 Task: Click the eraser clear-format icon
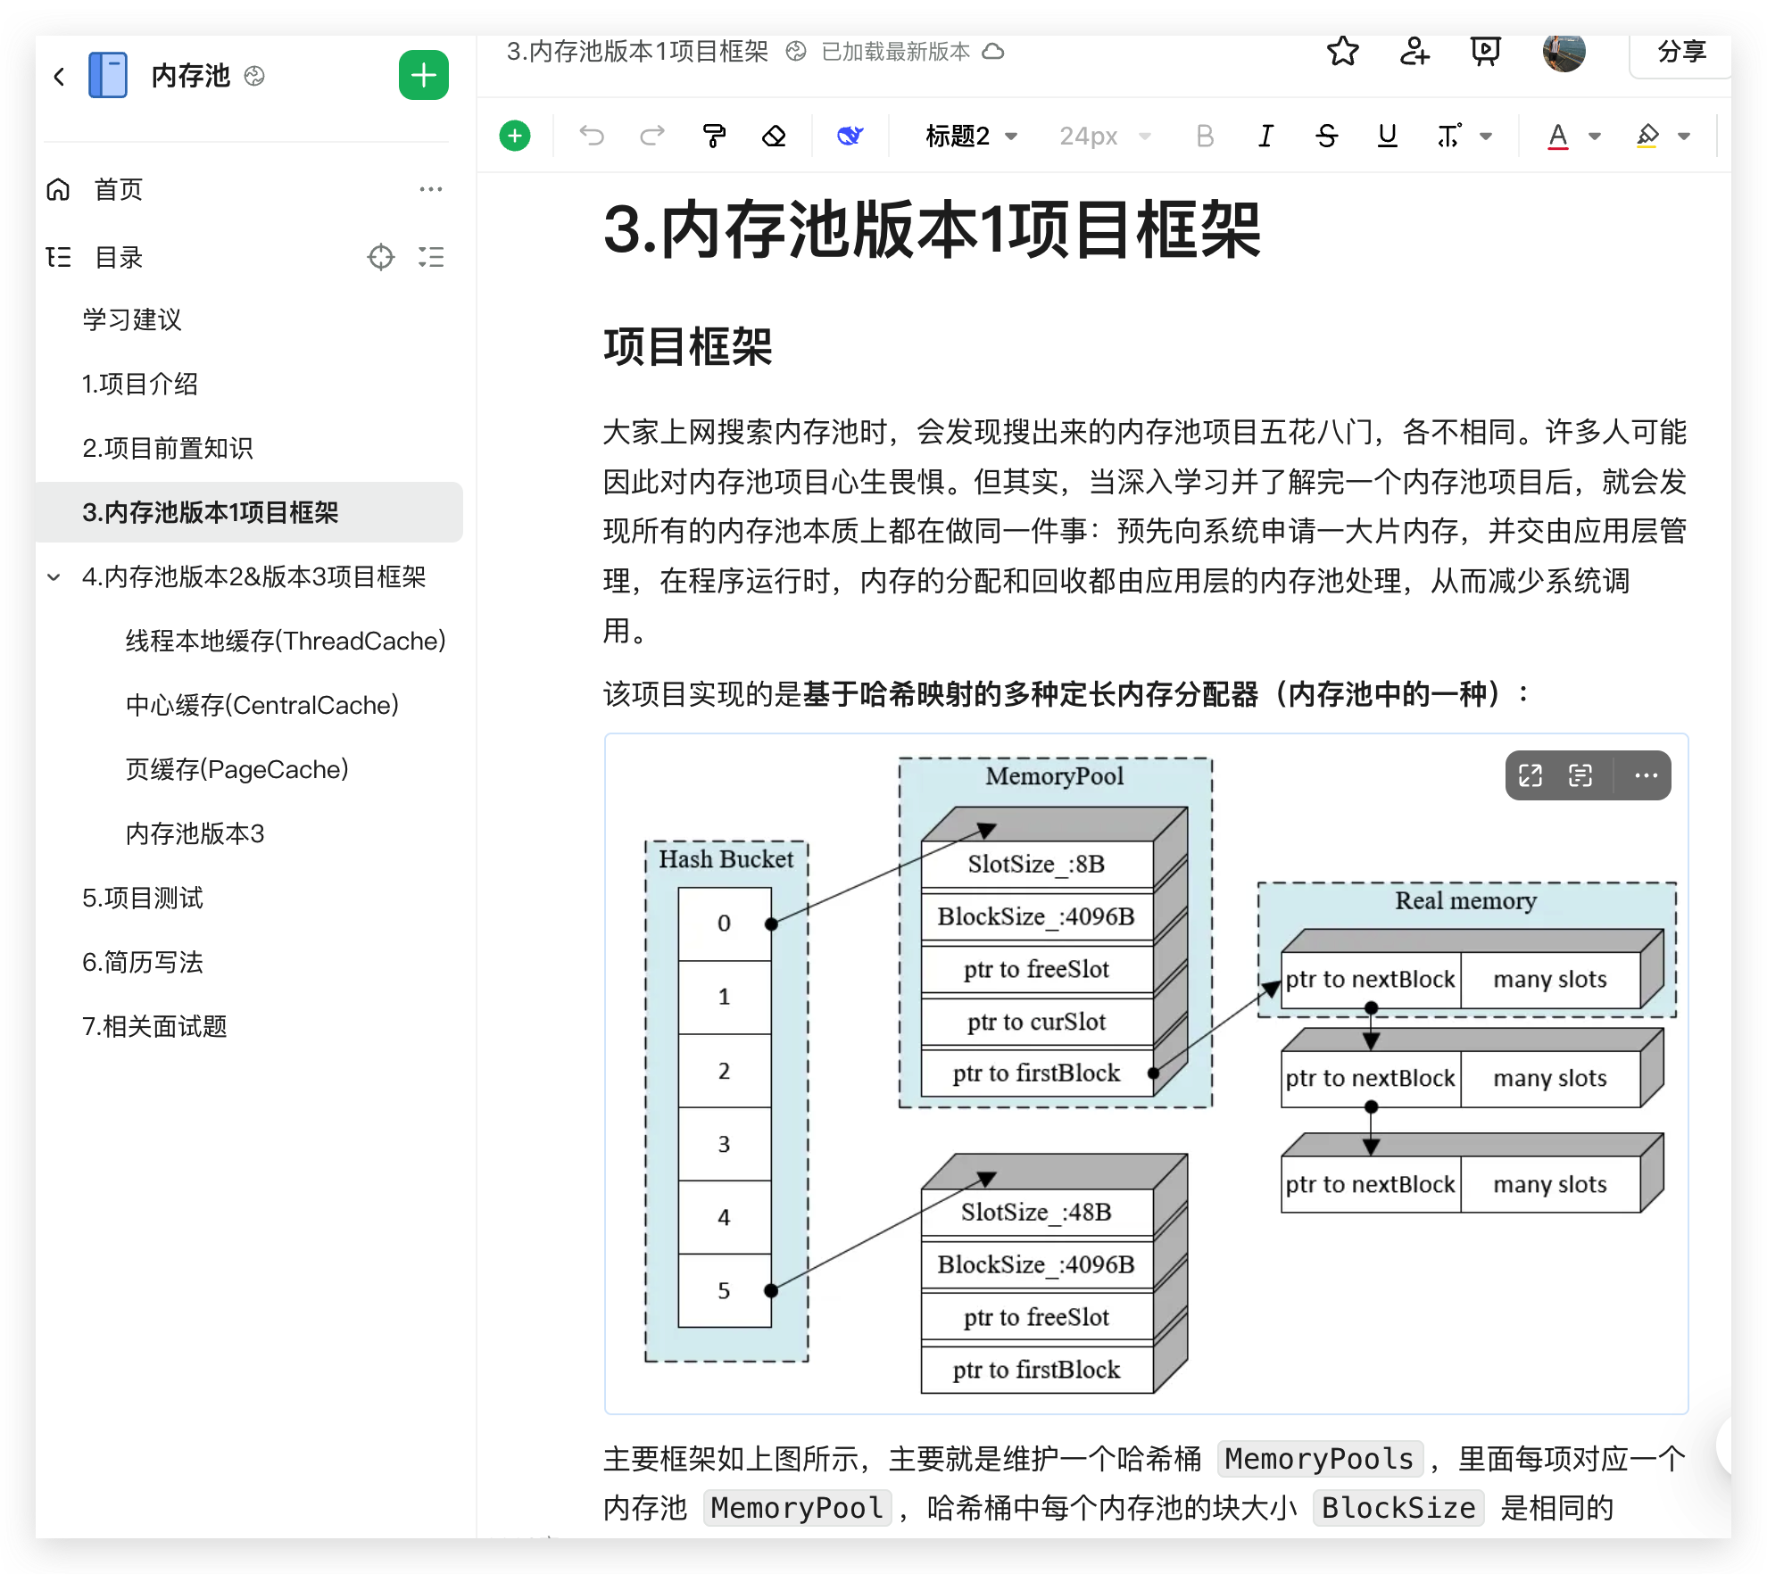(774, 136)
